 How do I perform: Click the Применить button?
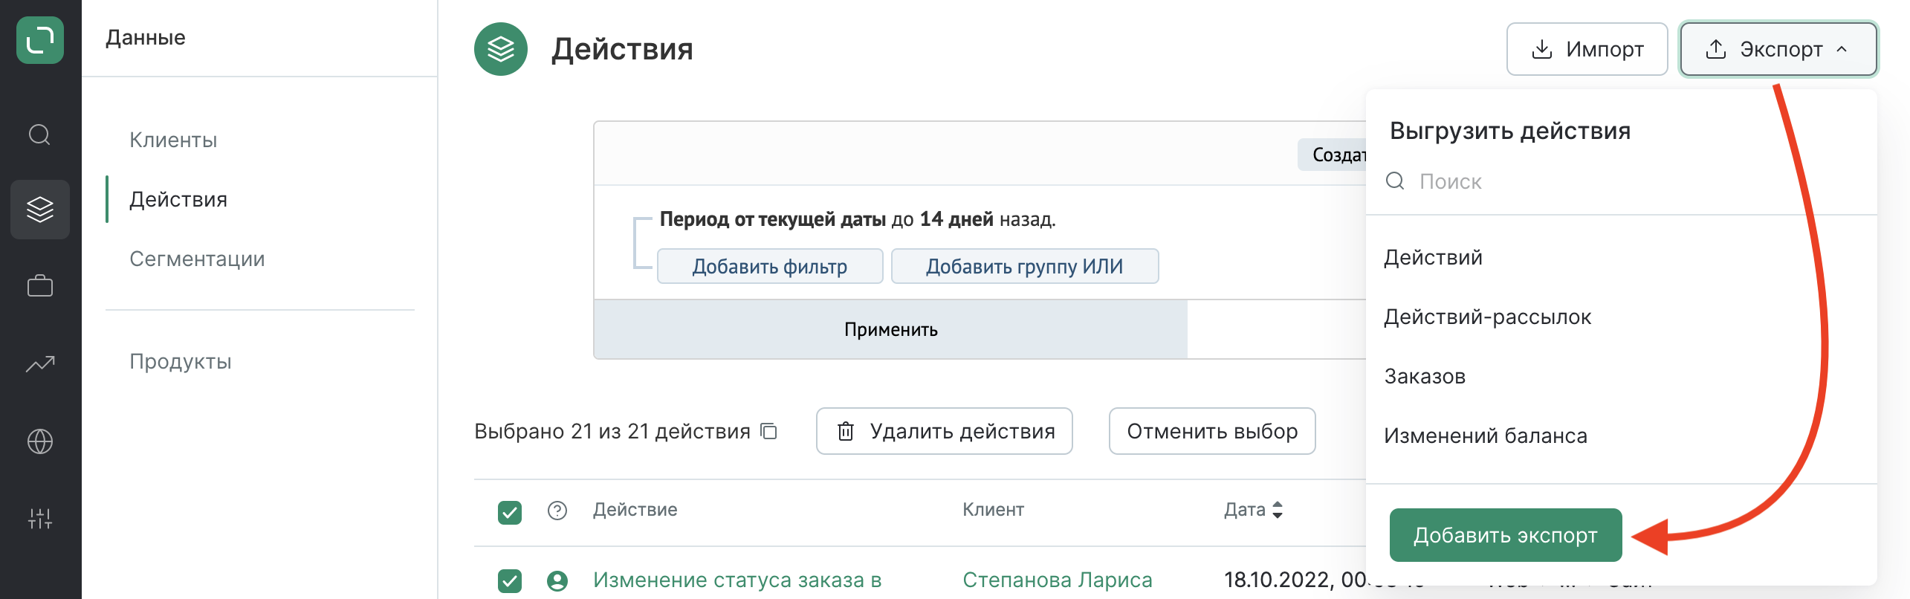tap(890, 329)
